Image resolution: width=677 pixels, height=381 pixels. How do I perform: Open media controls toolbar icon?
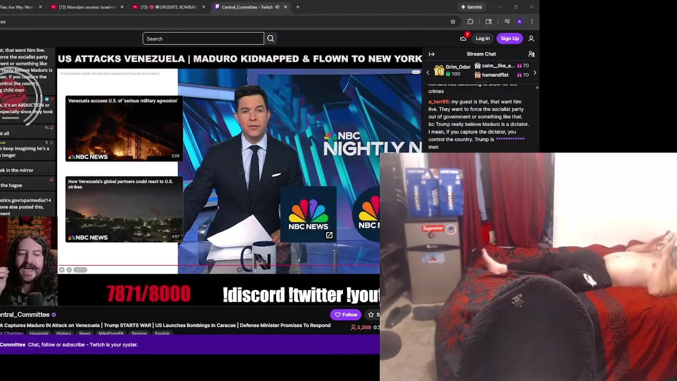[x=507, y=22]
